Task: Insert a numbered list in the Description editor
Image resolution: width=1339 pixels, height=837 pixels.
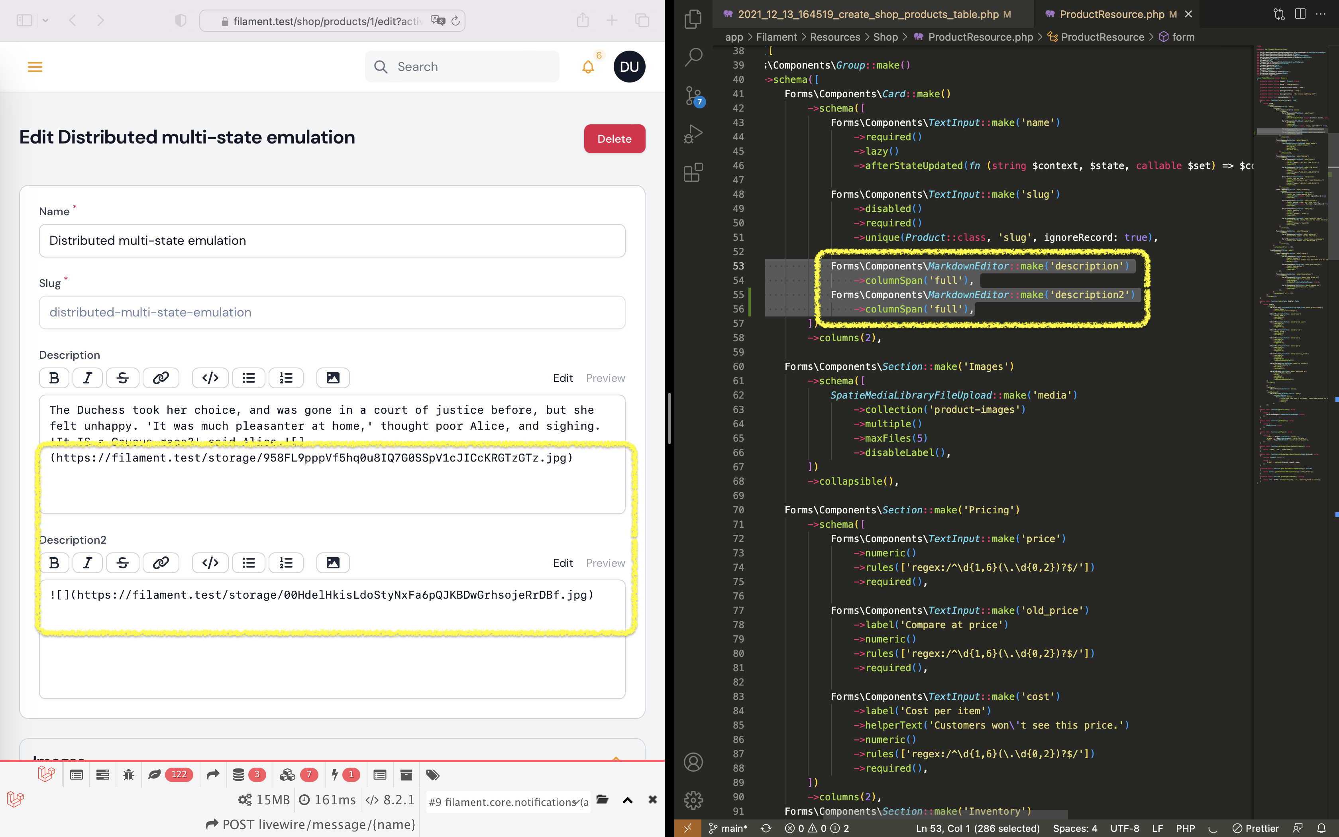Action: 286,377
